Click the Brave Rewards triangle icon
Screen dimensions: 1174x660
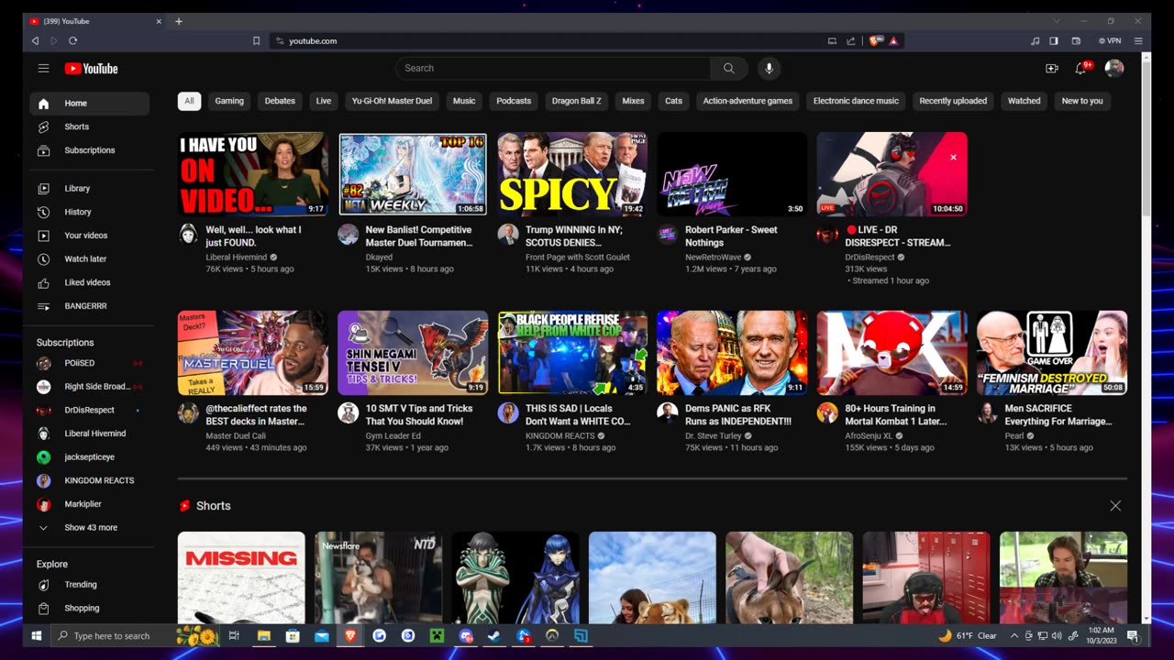(893, 40)
